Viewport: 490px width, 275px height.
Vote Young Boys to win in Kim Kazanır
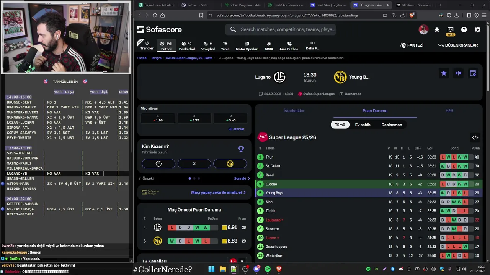pos(230,163)
